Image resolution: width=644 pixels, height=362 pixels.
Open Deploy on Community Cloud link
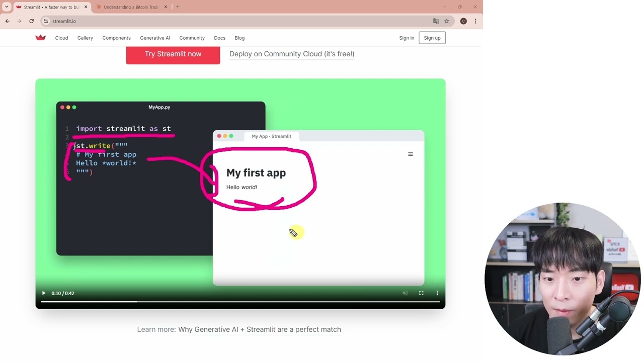tap(292, 54)
